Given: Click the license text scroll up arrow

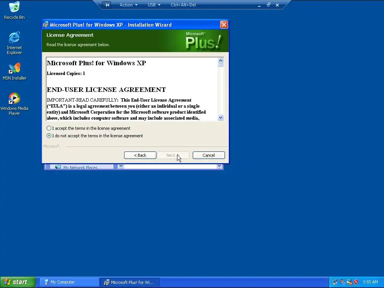Looking at the screenshot, I should point(220,60).
